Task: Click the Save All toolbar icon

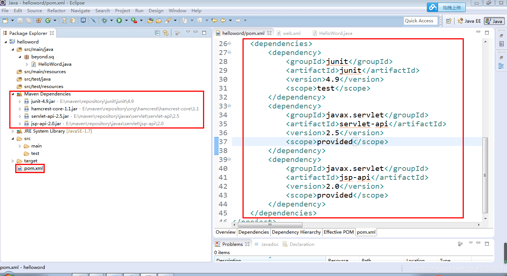Action: [28, 20]
